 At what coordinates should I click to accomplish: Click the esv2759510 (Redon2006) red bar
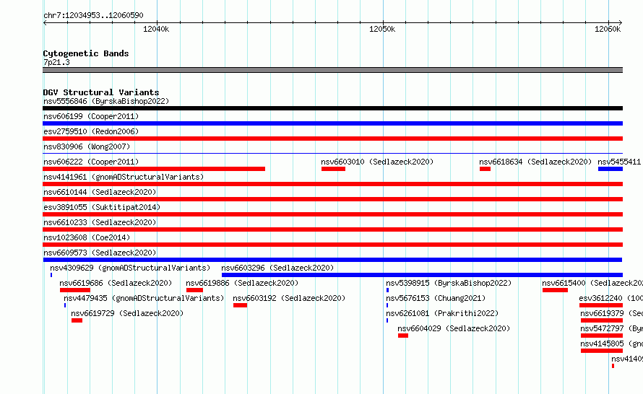pyautogui.click(x=332, y=139)
